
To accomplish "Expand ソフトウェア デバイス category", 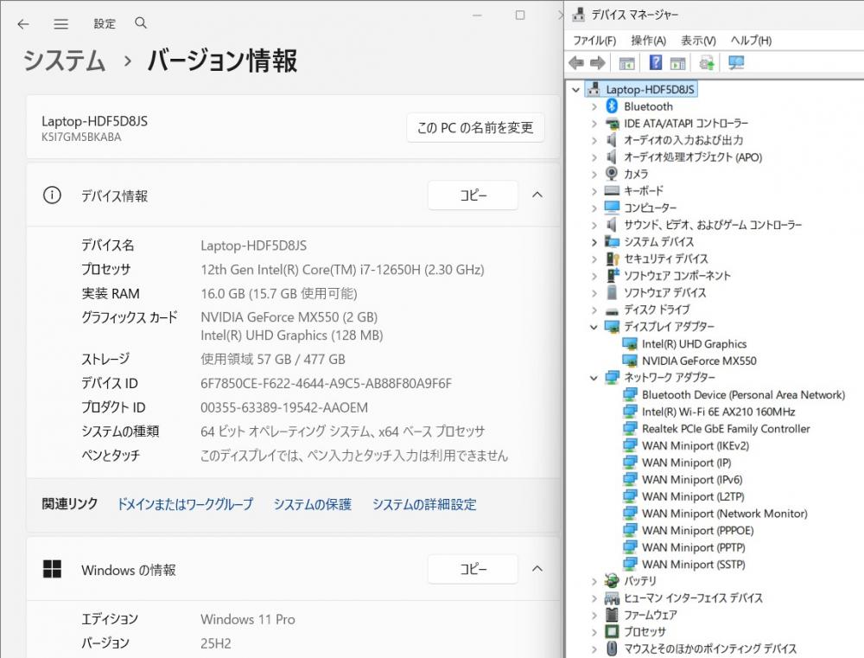I will click(x=594, y=293).
